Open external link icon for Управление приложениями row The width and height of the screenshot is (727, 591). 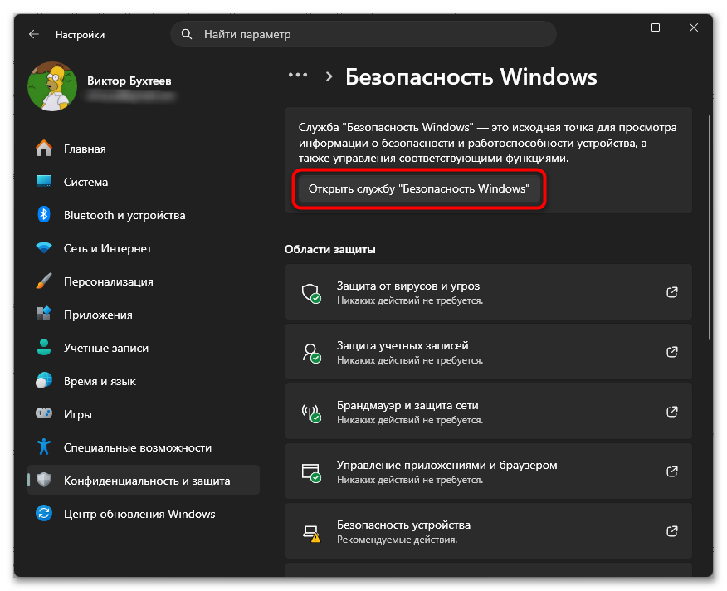(x=672, y=471)
